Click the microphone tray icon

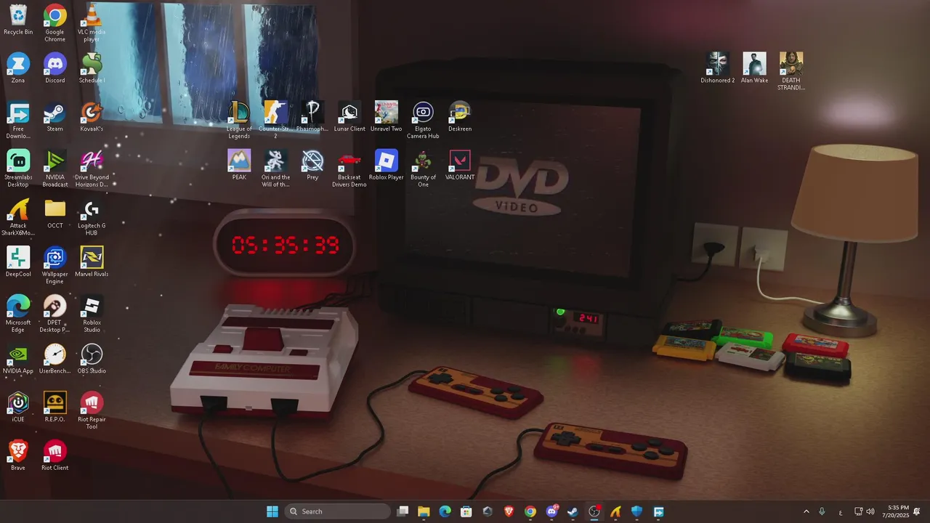(822, 511)
